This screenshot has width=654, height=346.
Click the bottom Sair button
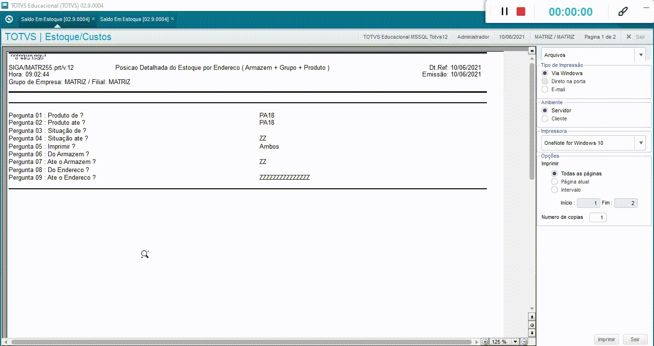[635, 339]
